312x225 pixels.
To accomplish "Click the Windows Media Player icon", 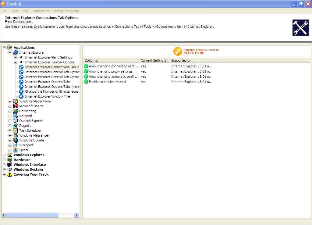I will pos(16,101).
